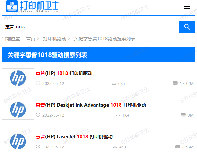Focus the search field containing 惠普 1018

coord(91,27)
